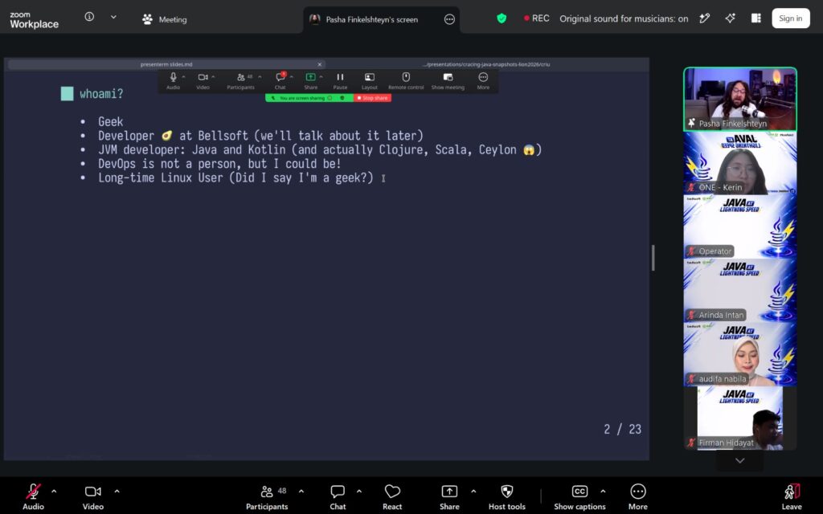823x514 pixels.
Task: Select audifa nabila video thumbnail
Action: (740, 354)
